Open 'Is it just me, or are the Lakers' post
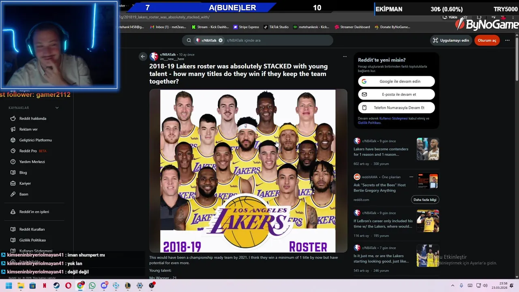Screen dimensions: 519x292 381,258
